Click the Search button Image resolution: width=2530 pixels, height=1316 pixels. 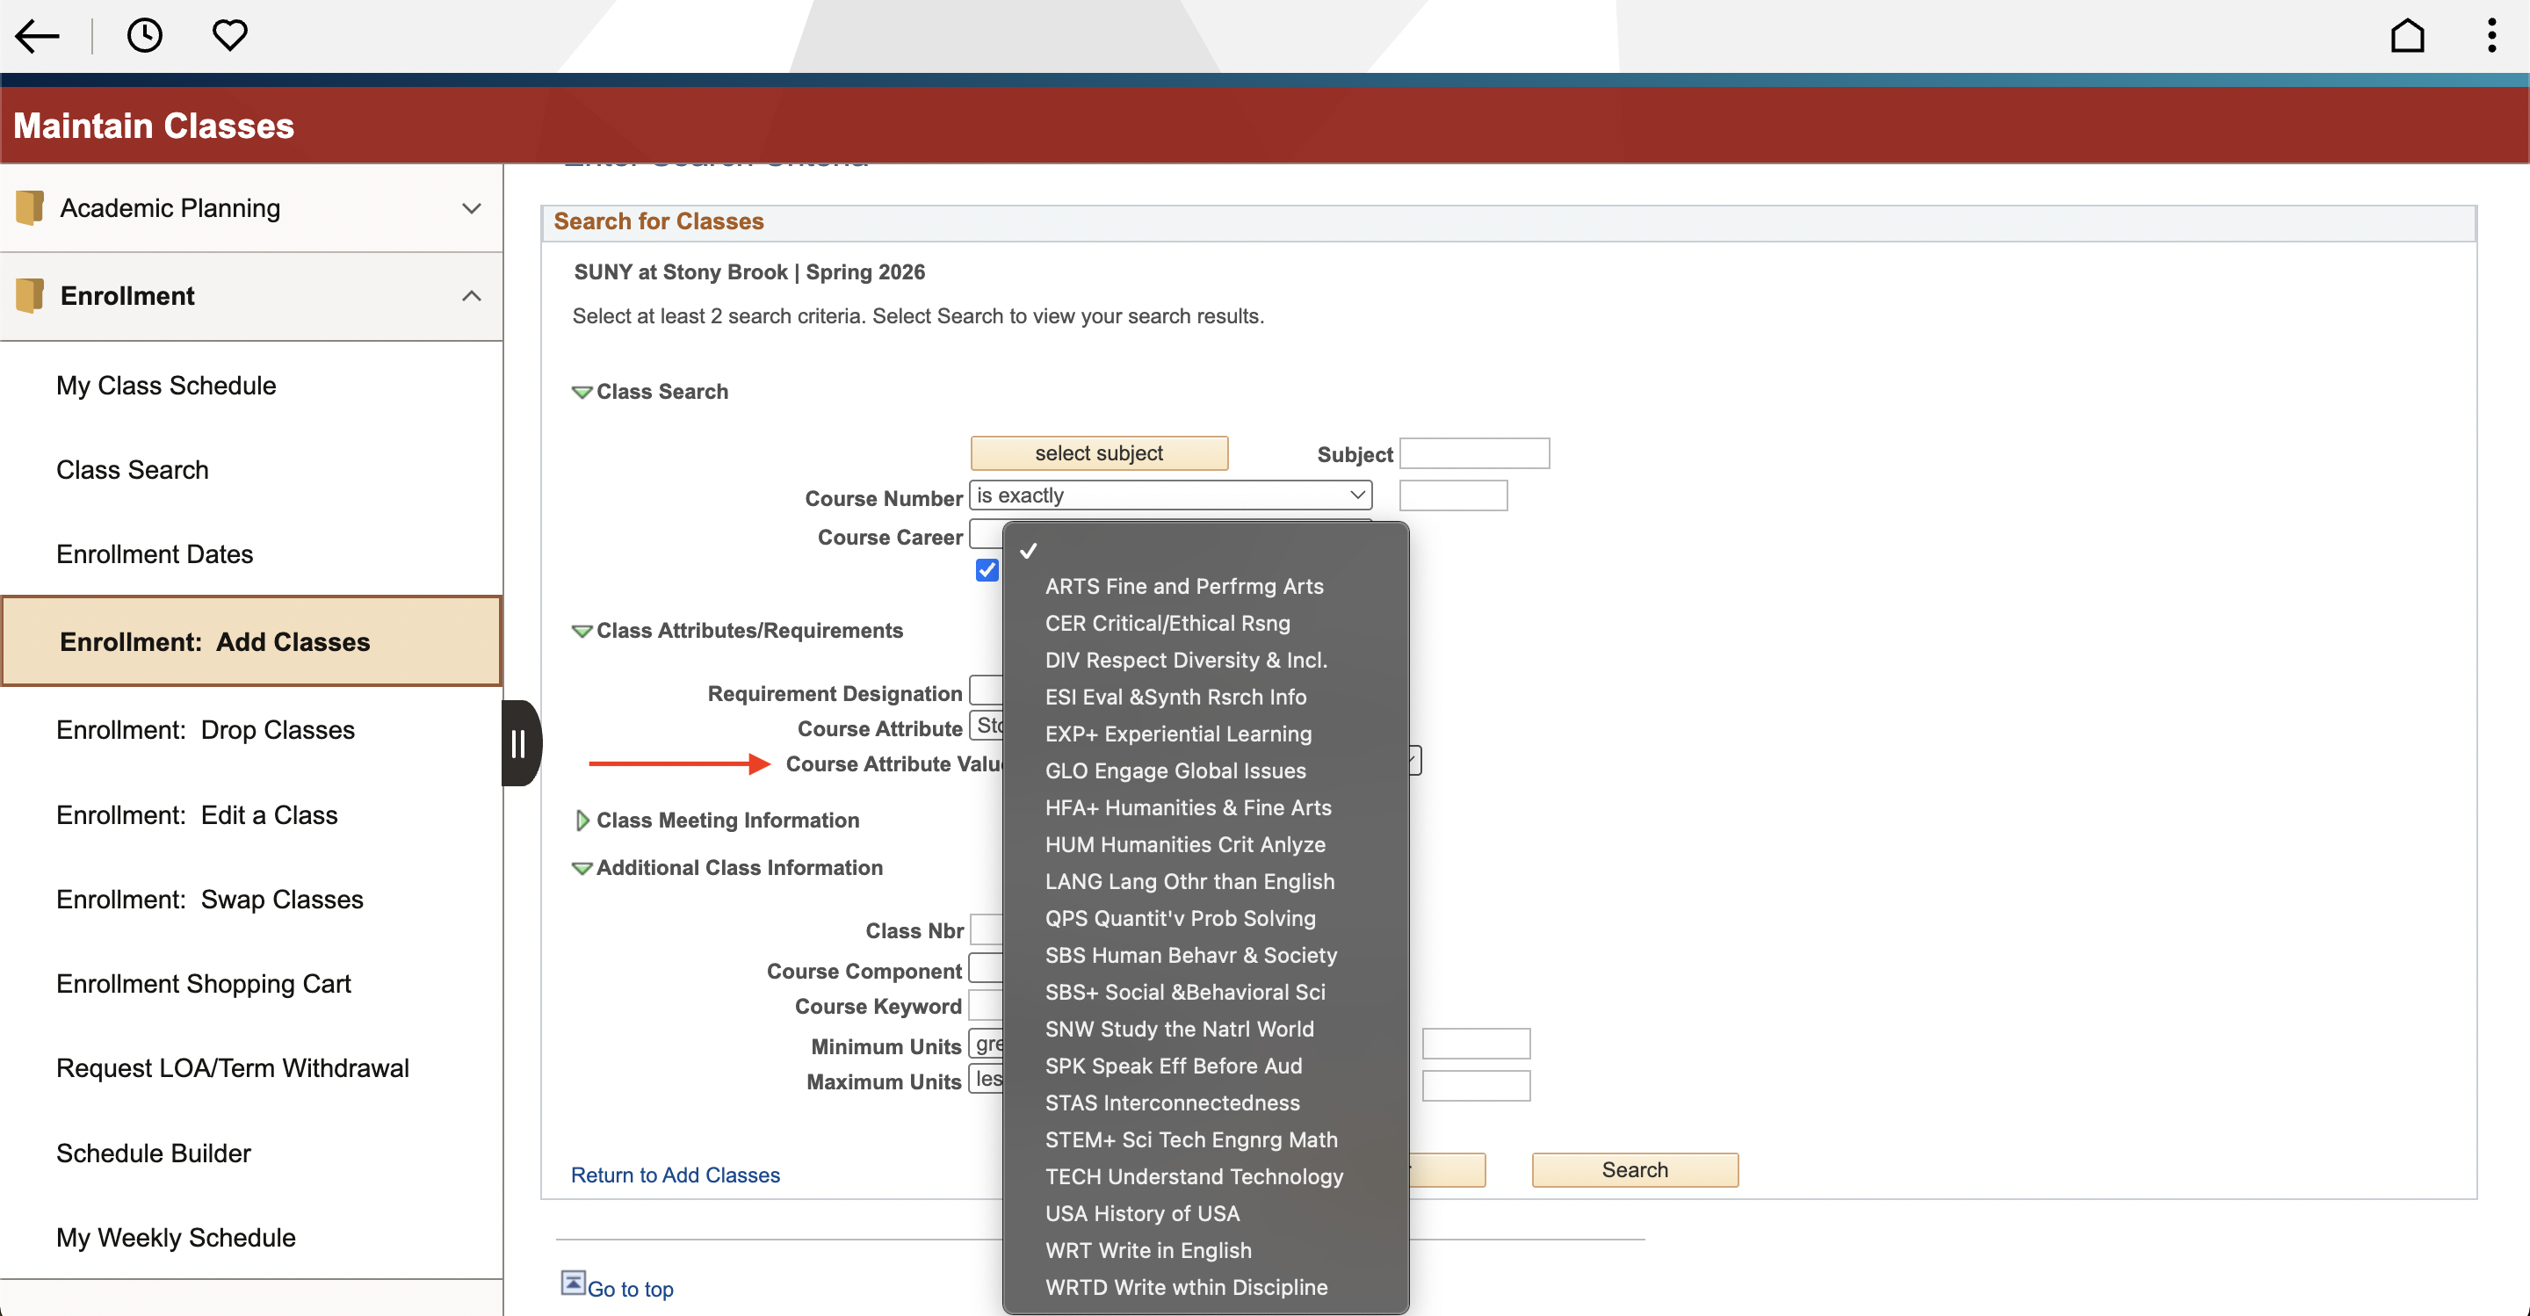pyautogui.click(x=1634, y=1169)
